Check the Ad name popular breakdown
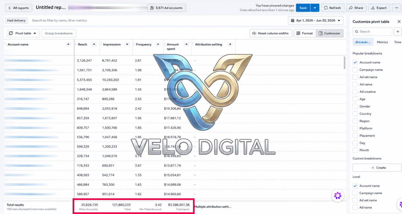Viewport: 402px width, 214px height. (x=355, y=84)
